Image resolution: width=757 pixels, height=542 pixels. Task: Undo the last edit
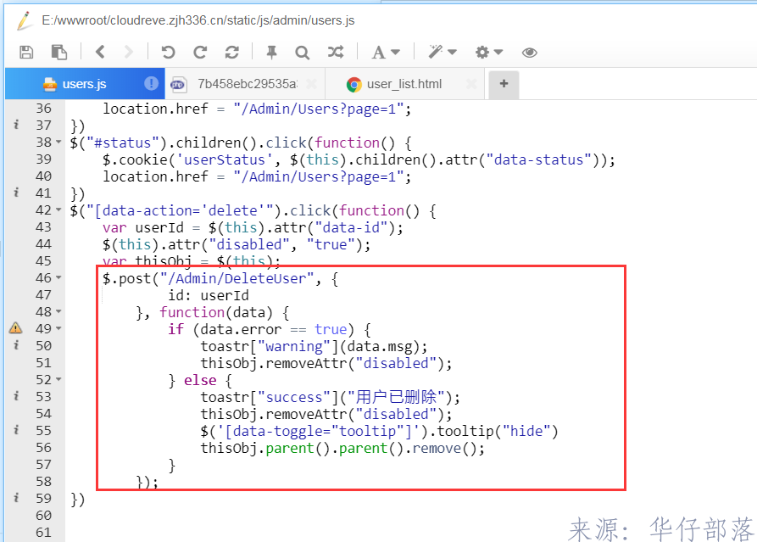168,53
